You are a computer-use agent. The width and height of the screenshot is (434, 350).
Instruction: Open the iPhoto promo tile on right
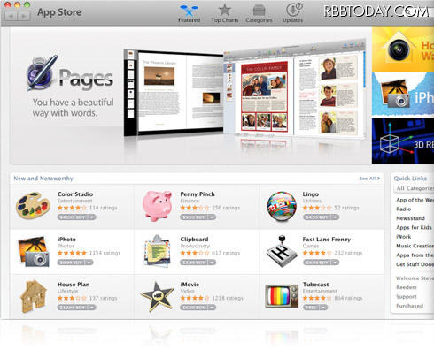tap(403, 95)
